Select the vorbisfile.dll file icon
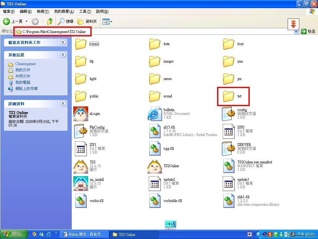This screenshot has height=239, width=318. [155, 201]
